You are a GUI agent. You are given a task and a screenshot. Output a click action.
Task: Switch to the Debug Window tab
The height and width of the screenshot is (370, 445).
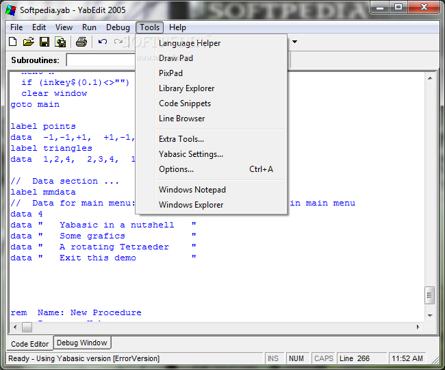(x=82, y=343)
